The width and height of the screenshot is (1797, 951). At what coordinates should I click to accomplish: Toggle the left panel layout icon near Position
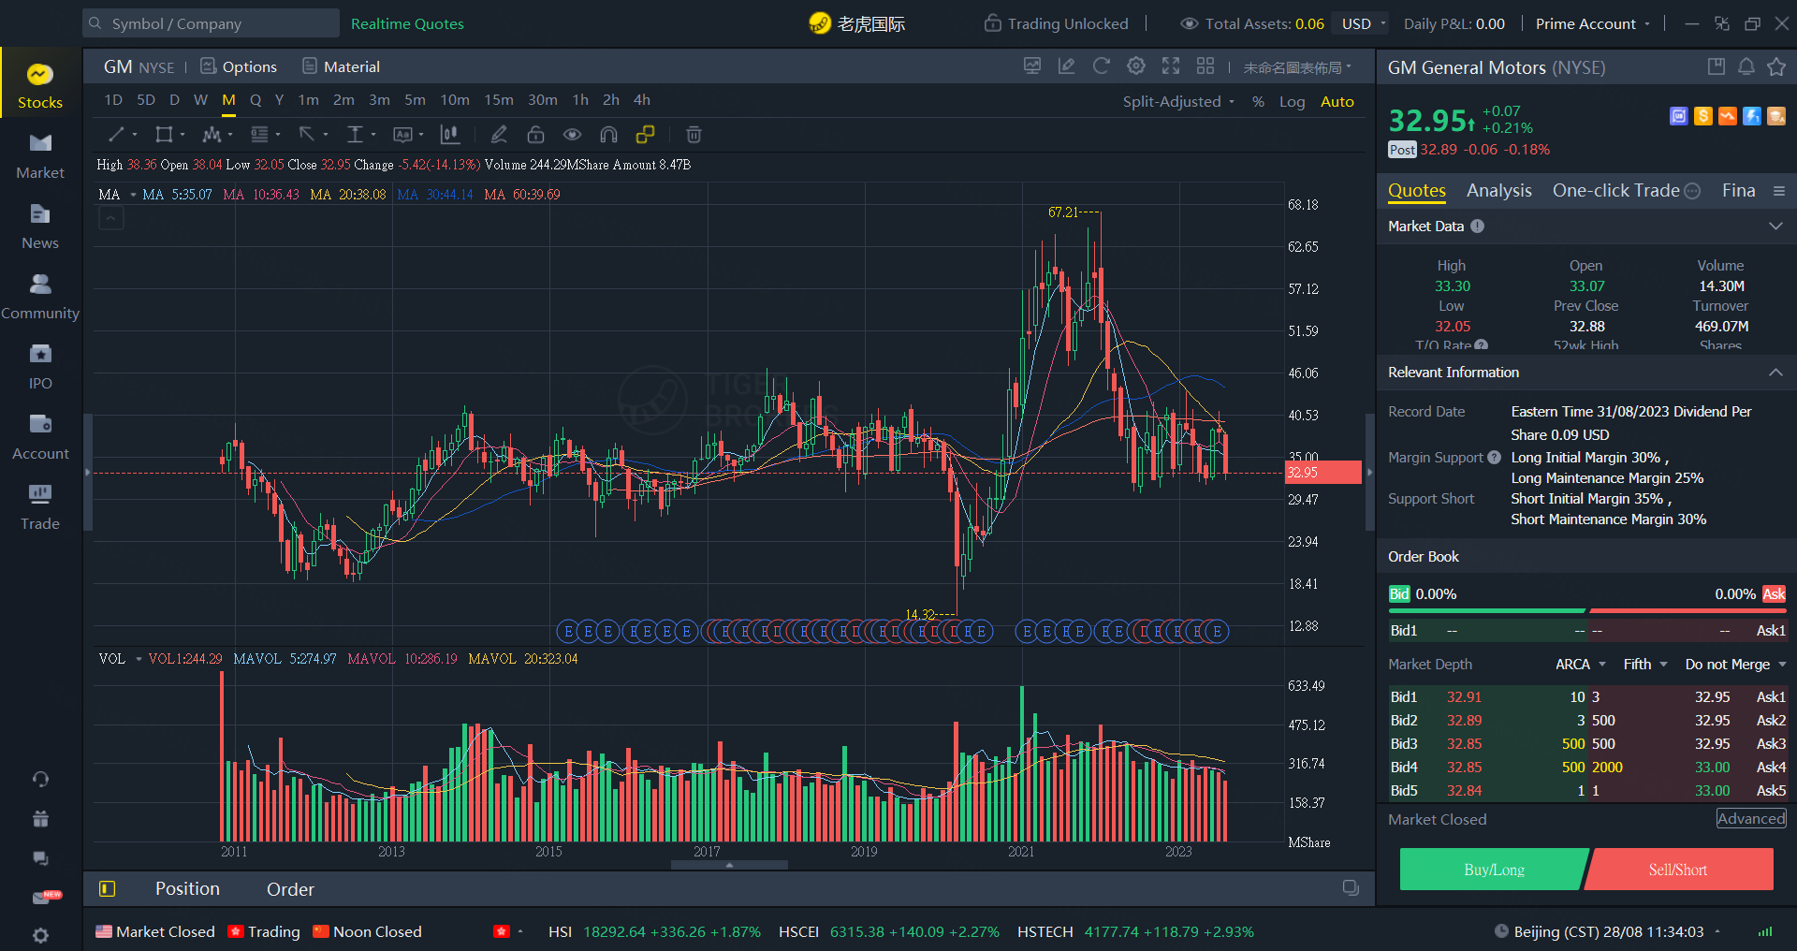108,888
